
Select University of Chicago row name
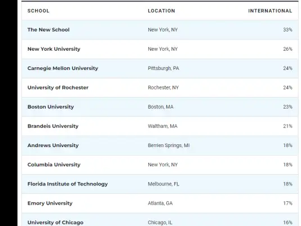point(55,223)
